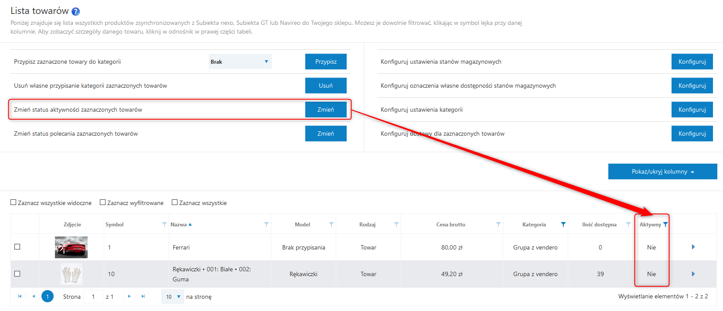Viewport: 723px width, 311px height.
Task: Check Zaznacz wszystkie checkbox
Action: point(175,202)
